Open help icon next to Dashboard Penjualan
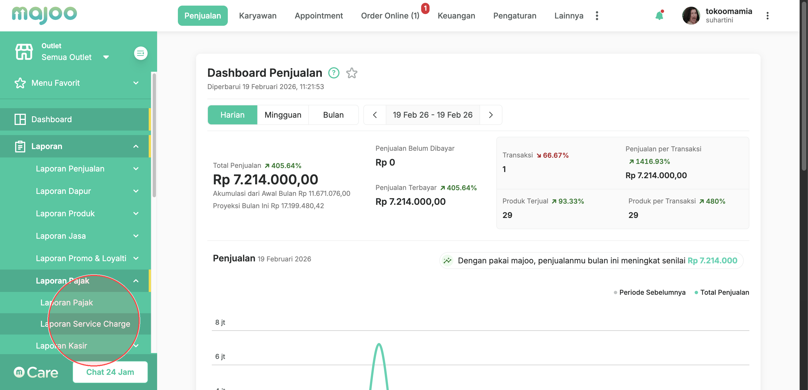808x390 pixels. click(334, 73)
